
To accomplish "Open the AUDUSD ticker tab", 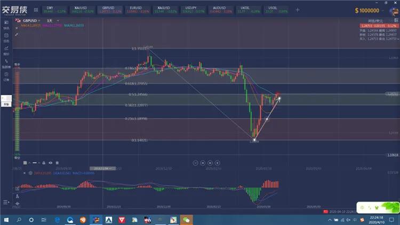I will pyautogui.click(x=221, y=10).
